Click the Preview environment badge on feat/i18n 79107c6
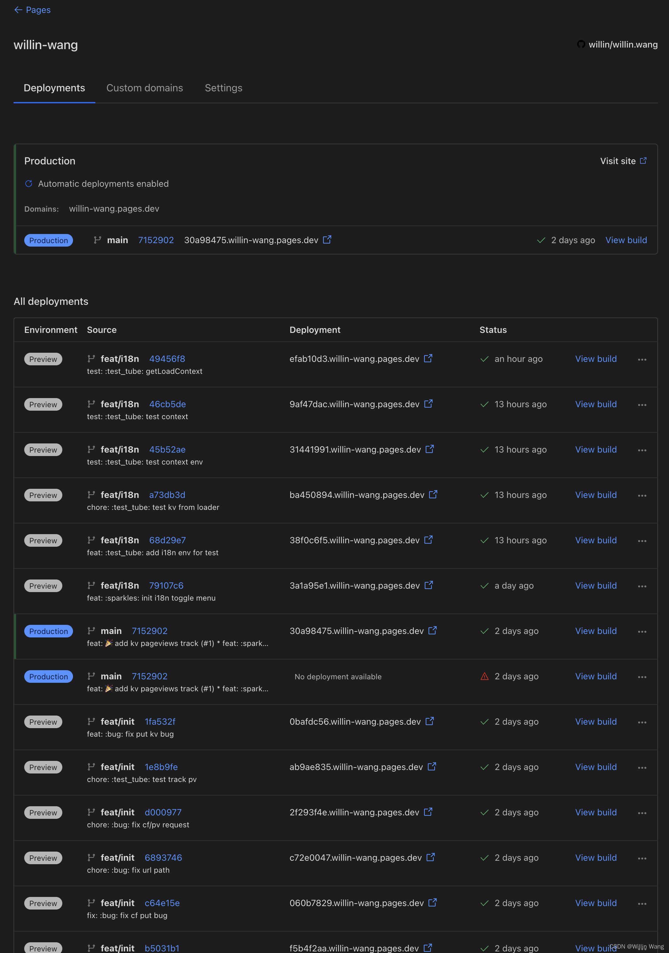This screenshot has width=669, height=953. [x=43, y=585]
